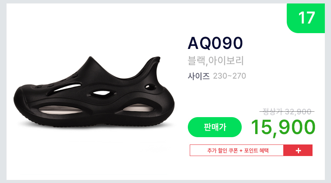
Task: Click the red plus icon beside coupon banner
Action: tap(298, 151)
